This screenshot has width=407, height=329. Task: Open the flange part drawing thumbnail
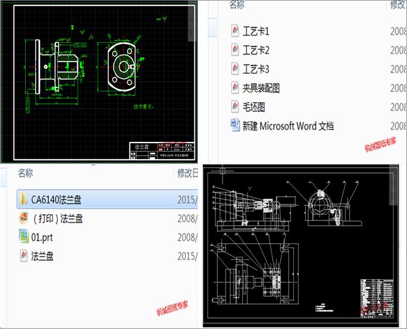click(x=99, y=82)
